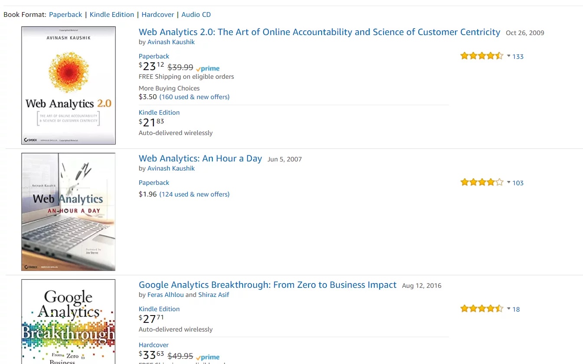Click the Prime badge next to $39.99

208,68
